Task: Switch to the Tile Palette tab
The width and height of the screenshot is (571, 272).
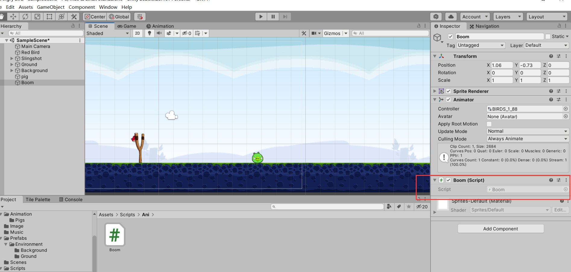Action: coord(38,200)
